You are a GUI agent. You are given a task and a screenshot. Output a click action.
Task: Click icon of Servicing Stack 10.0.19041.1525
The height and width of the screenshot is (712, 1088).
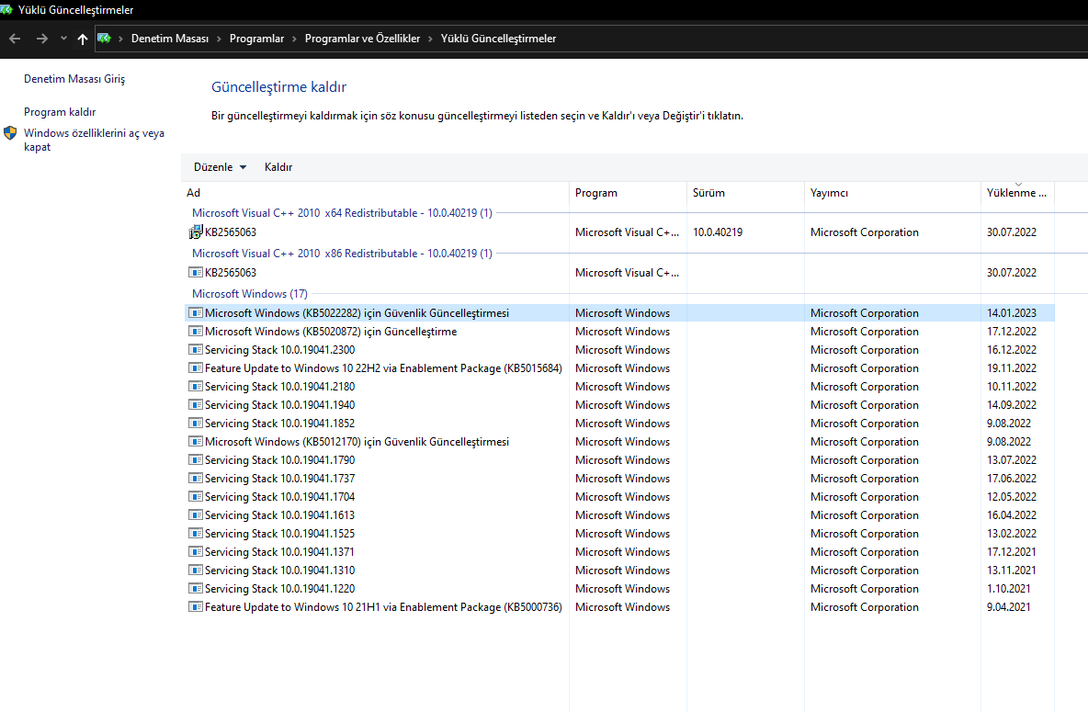(196, 534)
